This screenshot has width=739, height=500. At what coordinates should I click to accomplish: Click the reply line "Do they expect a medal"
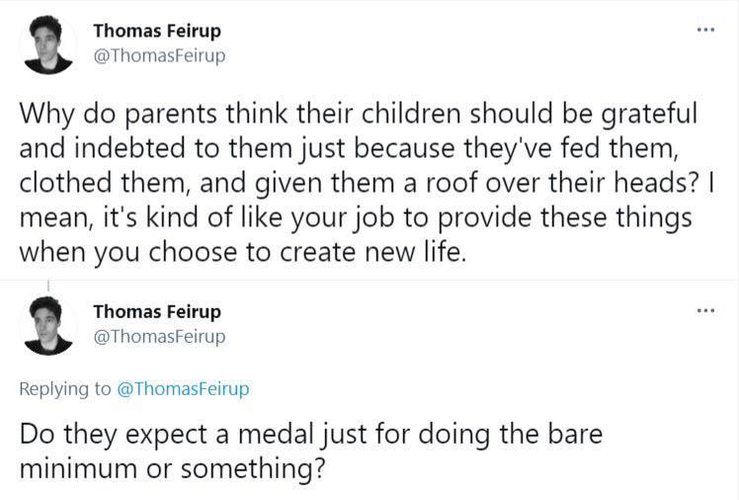click(310, 433)
